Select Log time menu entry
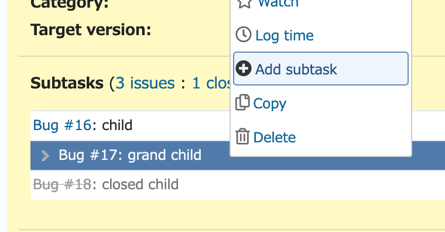 (321, 35)
